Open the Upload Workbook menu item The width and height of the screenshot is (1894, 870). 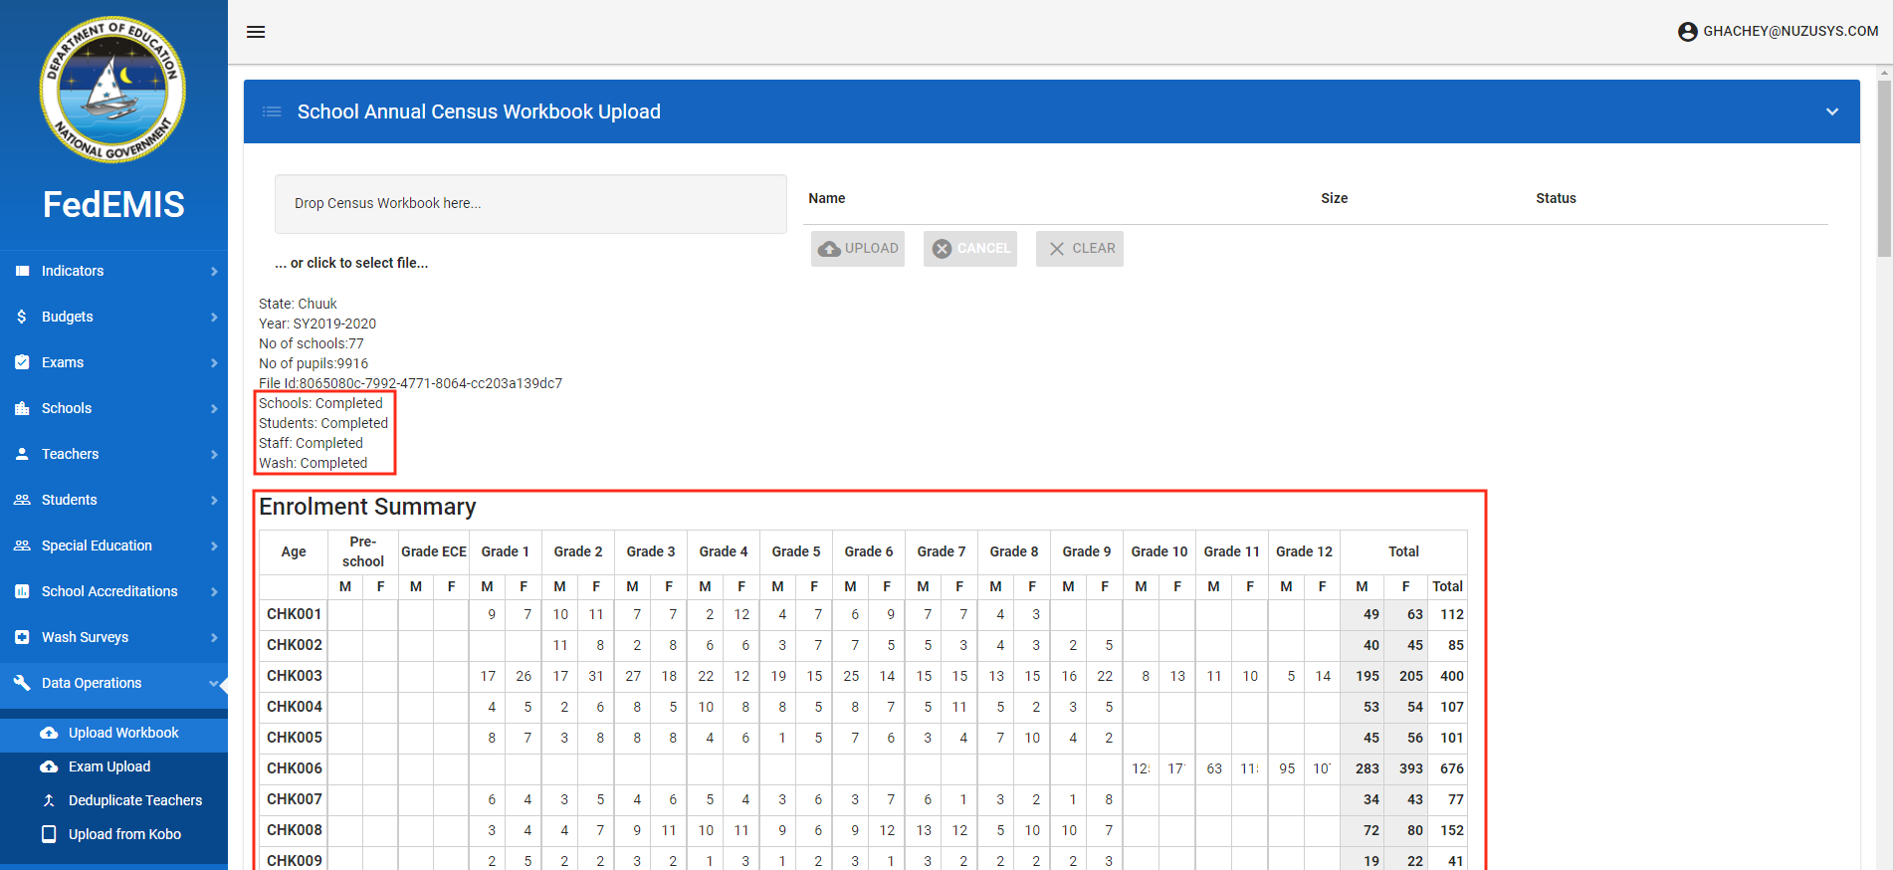[123, 733]
